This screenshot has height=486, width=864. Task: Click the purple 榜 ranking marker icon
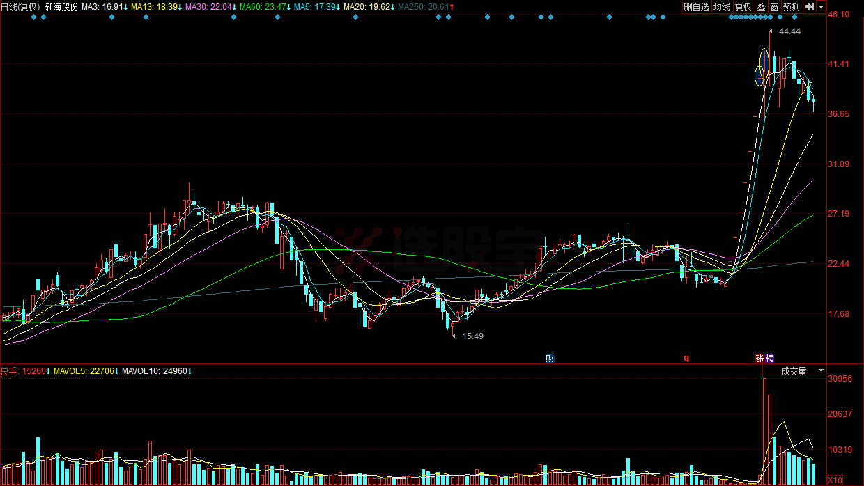[x=769, y=359]
